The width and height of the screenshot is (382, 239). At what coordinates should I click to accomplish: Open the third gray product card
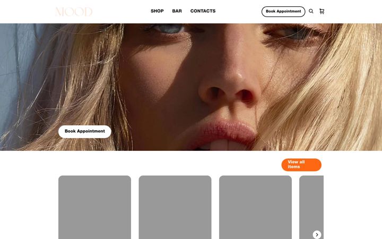[x=255, y=207]
